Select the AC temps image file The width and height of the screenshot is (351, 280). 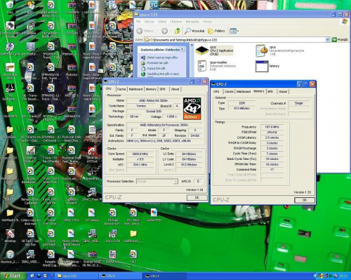[x=92, y=215]
